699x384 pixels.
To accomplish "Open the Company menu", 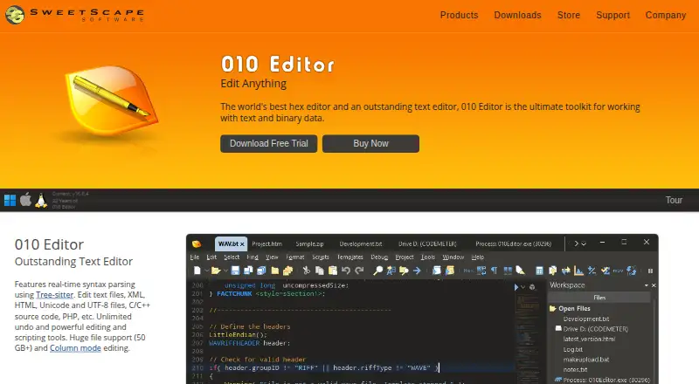I will click(x=666, y=15).
